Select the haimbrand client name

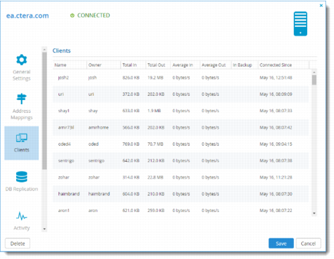(x=69, y=194)
